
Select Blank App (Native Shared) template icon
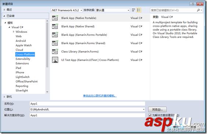[x=55, y=26]
